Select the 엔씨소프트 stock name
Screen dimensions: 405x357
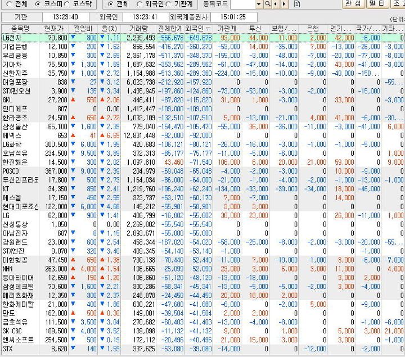coord(18,340)
